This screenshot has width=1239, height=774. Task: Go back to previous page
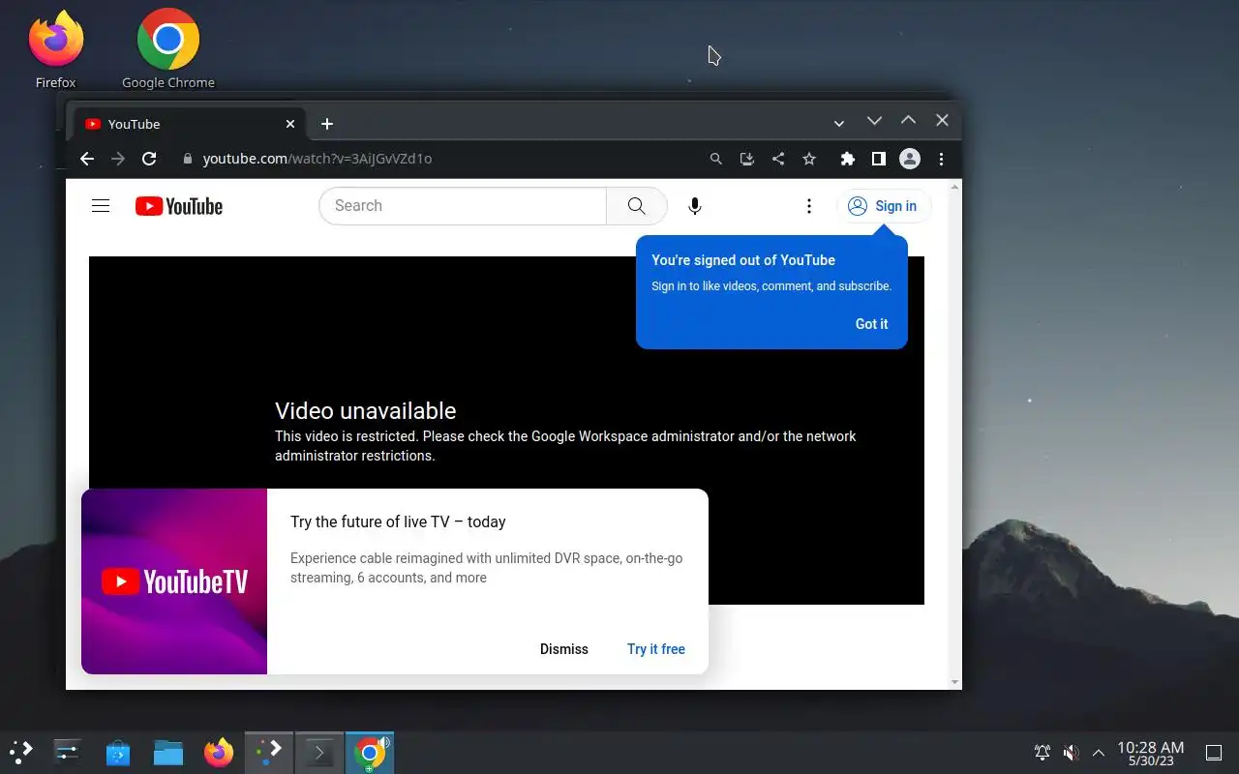(87, 159)
